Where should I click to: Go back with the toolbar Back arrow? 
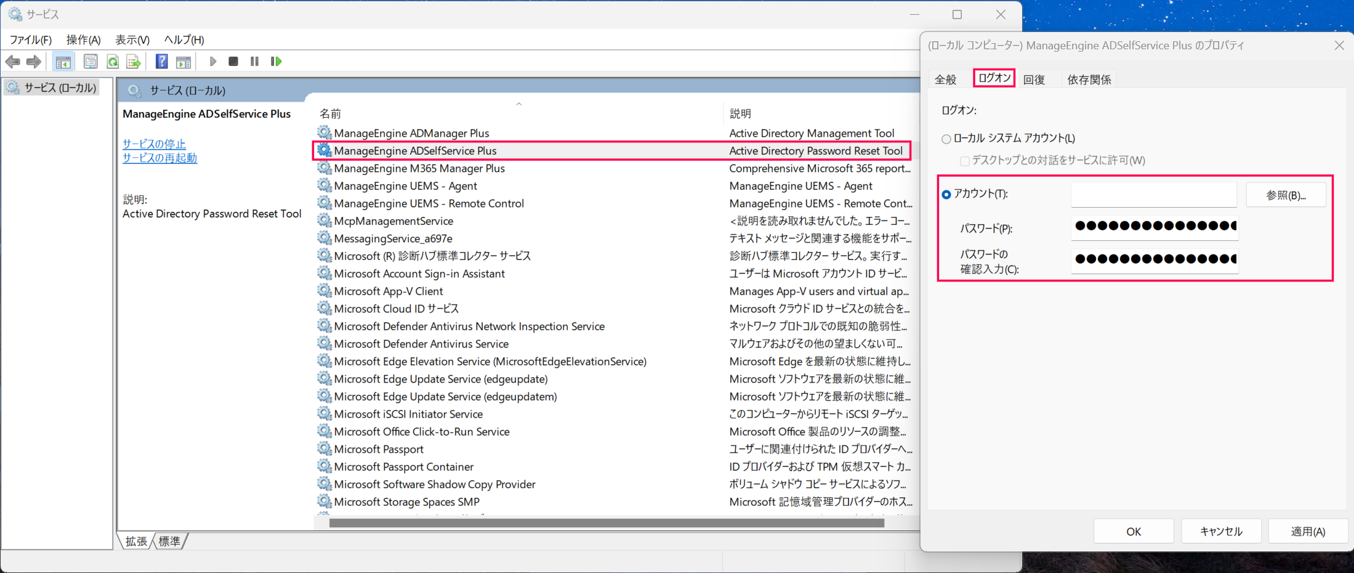click(x=12, y=62)
